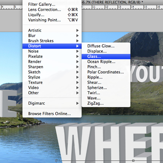
Task: Select the Wave filter
Action: (106, 98)
